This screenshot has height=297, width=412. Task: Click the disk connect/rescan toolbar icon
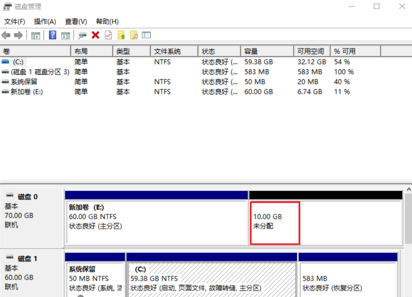(x=82, y=35)
